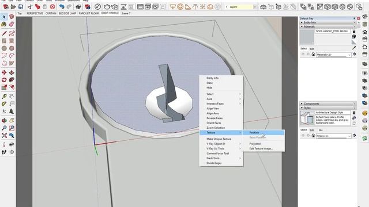This screenshot has width=369, height=207.
Task: Open the Layer0 dropdown
Action: coord(255,7)
